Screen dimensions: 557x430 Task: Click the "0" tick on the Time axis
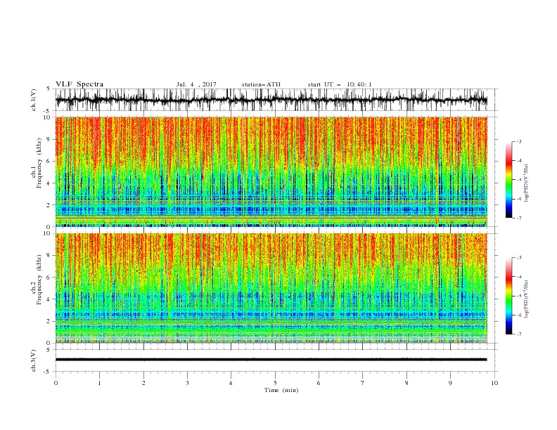56,383
